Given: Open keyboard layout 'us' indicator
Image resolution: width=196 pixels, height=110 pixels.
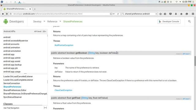Looking at the screenshot, I should coord(162,2).
